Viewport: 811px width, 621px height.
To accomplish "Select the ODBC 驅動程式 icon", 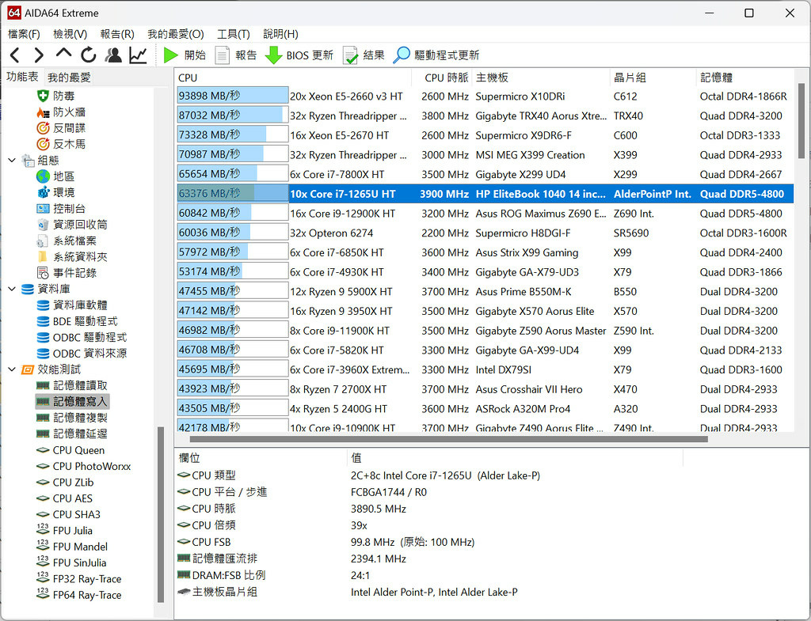I will coord(43,337).
